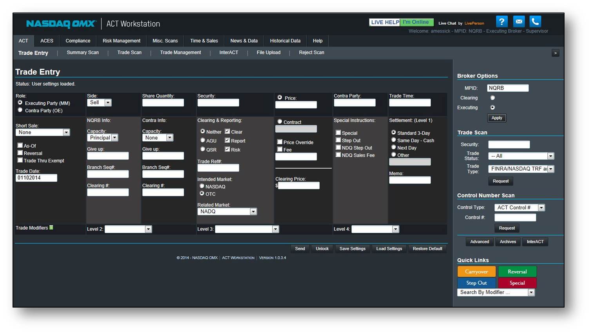The width and height of the screenshot is (590, 333).
Task: Select Contra Party (OE) role
Action: tap(20, 110)
